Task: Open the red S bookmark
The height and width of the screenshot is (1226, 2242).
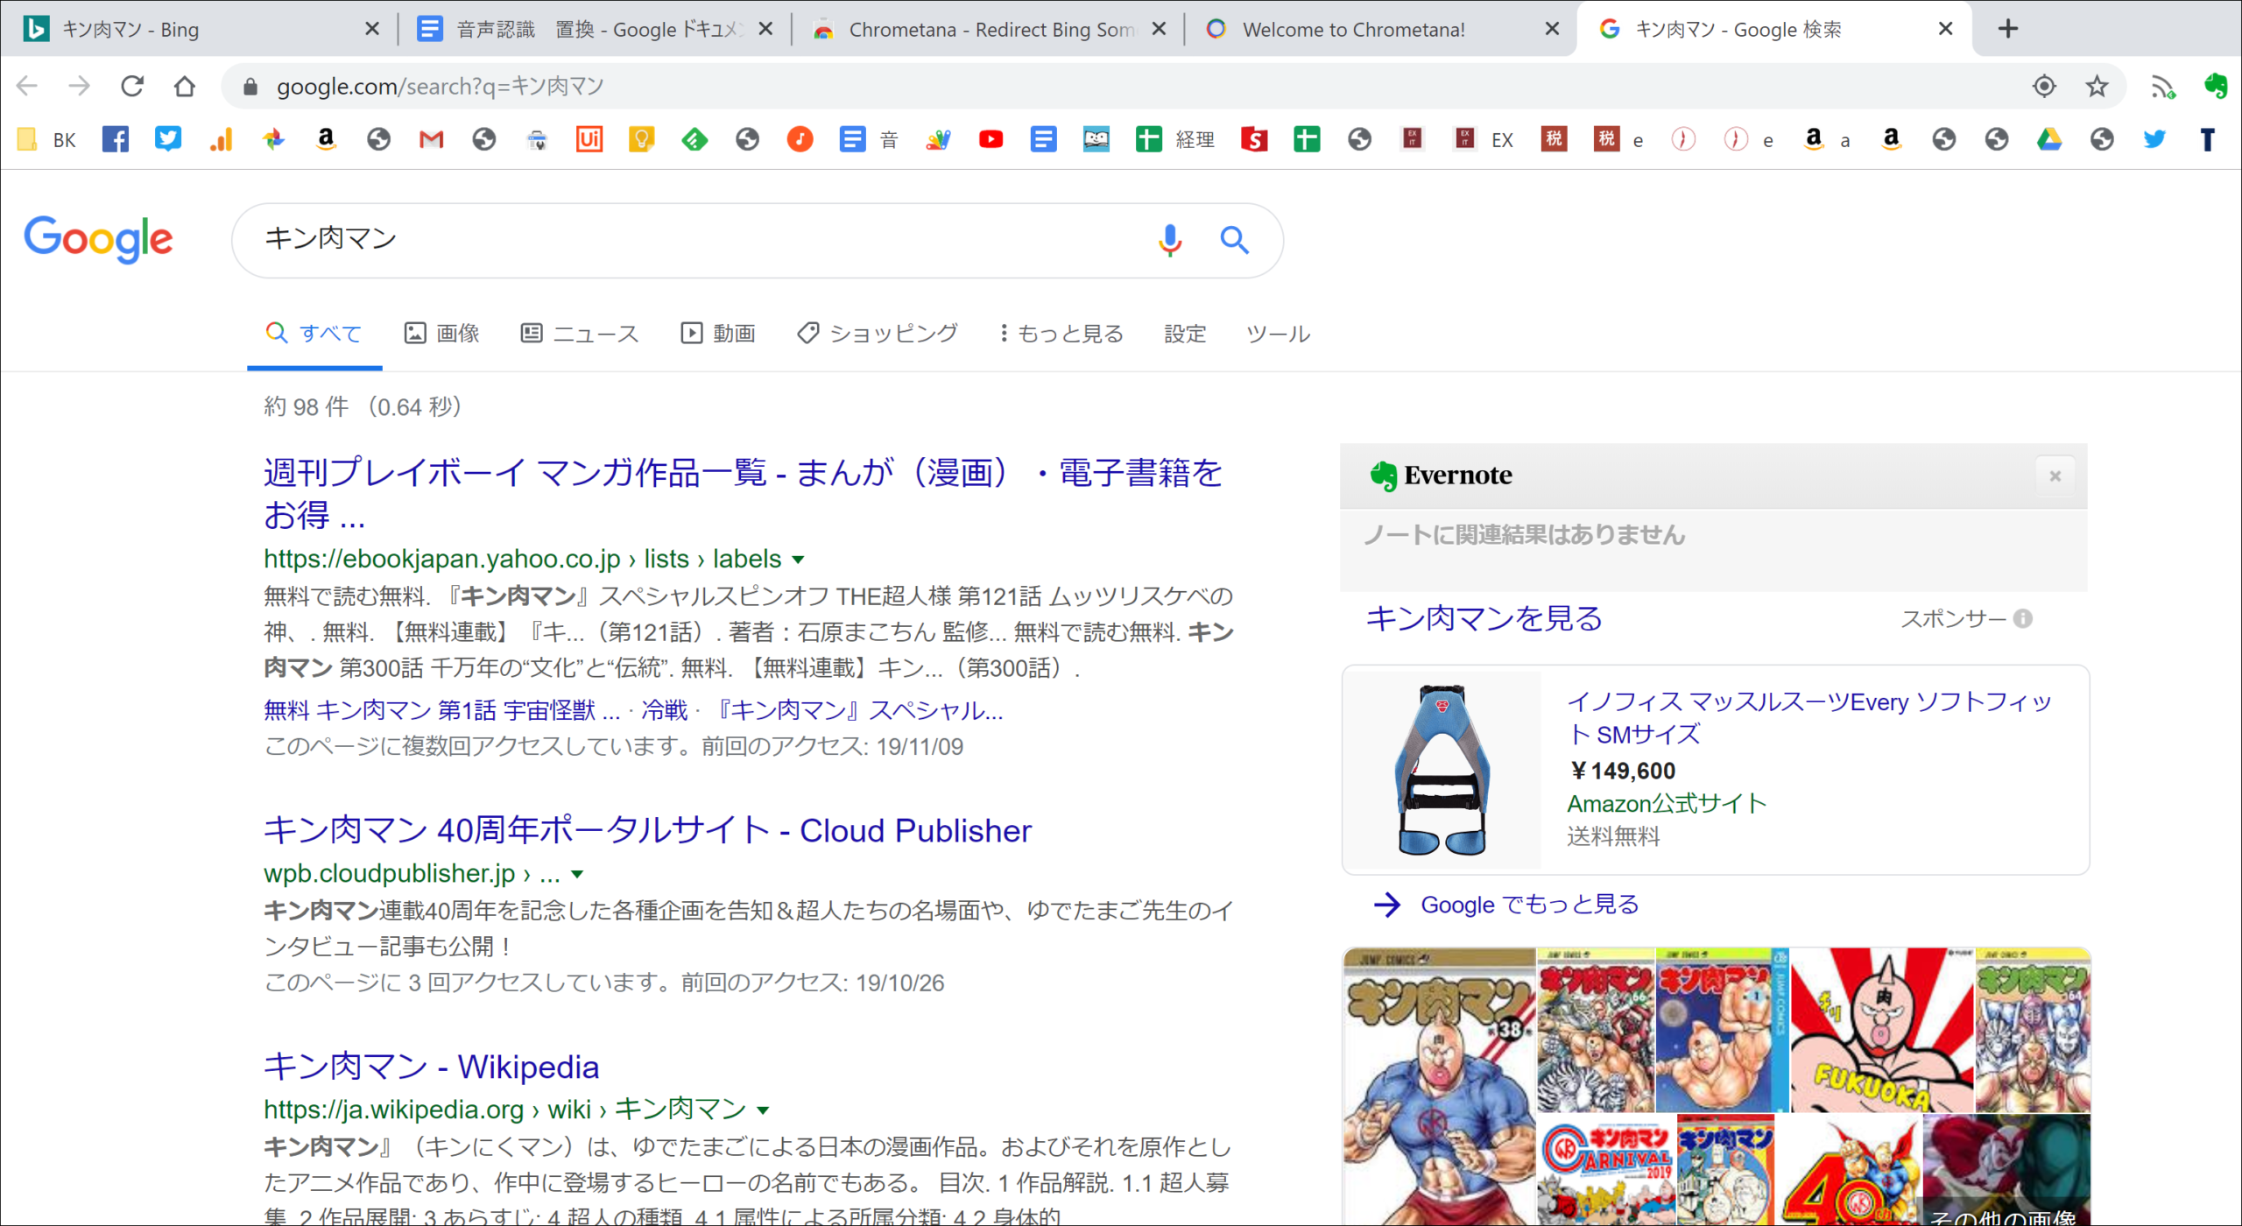Action: (x=1254, y=139)
